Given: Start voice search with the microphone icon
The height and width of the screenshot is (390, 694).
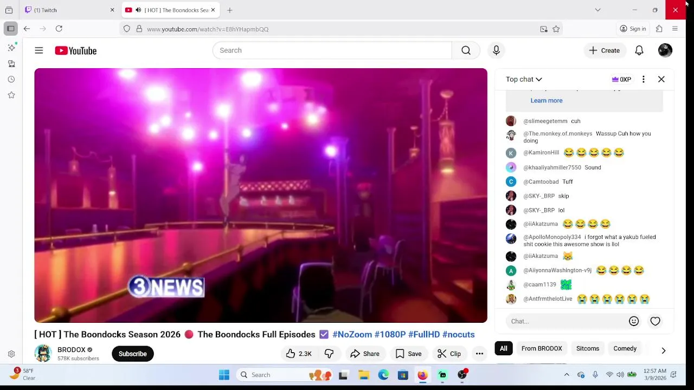Looking at the screenshot, I should click(496, 50).
